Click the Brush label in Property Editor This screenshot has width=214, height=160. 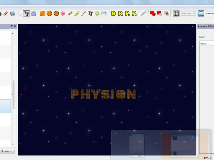[x=202, y=37]
